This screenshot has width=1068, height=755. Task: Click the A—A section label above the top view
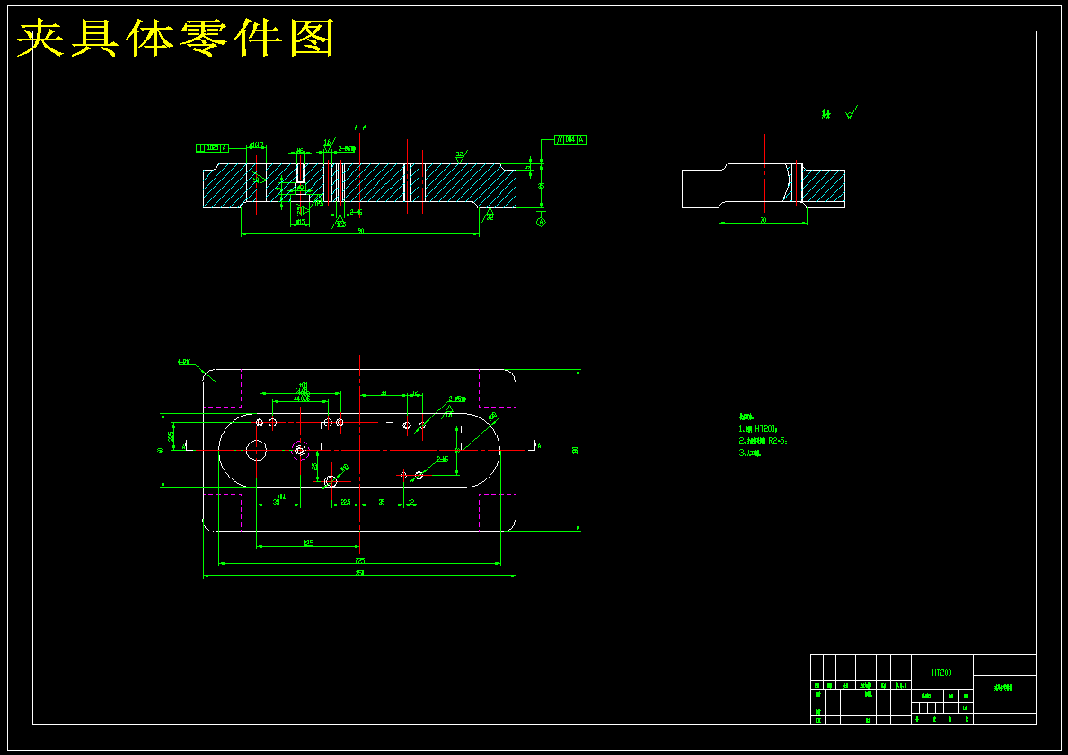pyautogui.click(x=361, y=127)
